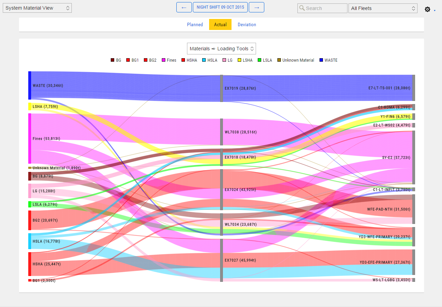Image resolution: width=442 pixels, height=307 pixels.
Task: Toggle the Fines legend entry
Action: pos(169,60)
